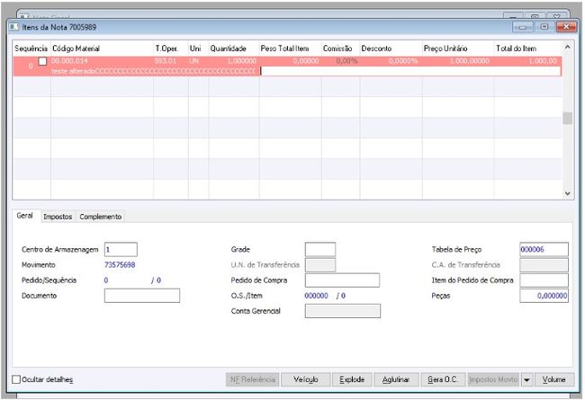The width and height of the screenshot is (585, 400).
Task: Open the Impostos tab
Action: (x=58, y=217)
